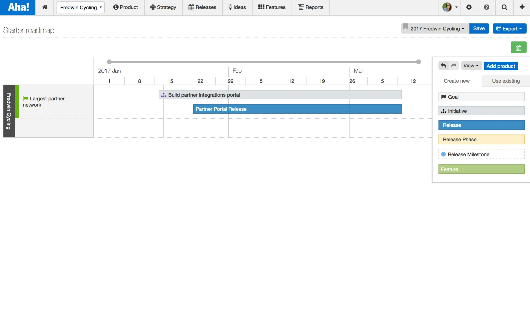The width and height of the screenshot is (530, 322).
Task: Click the search magnifier icon
Action: click(504, 7)
